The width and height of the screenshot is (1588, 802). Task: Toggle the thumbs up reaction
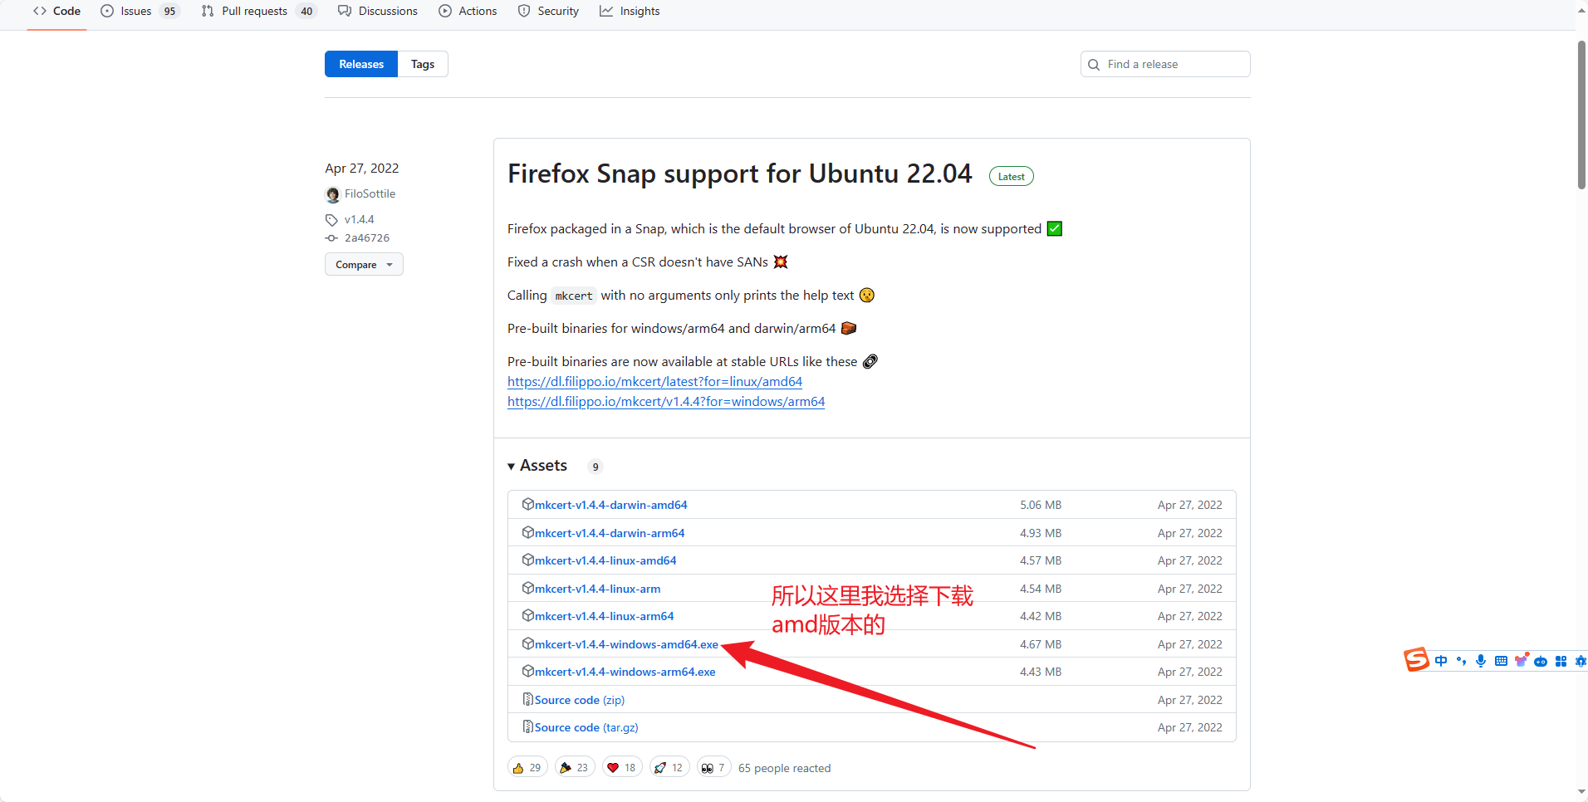pos(527,768)
